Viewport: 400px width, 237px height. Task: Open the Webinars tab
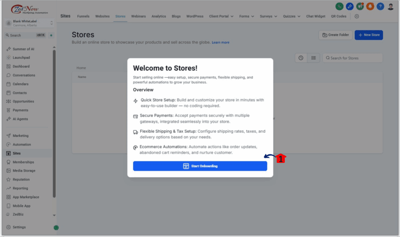pos(139,16)
